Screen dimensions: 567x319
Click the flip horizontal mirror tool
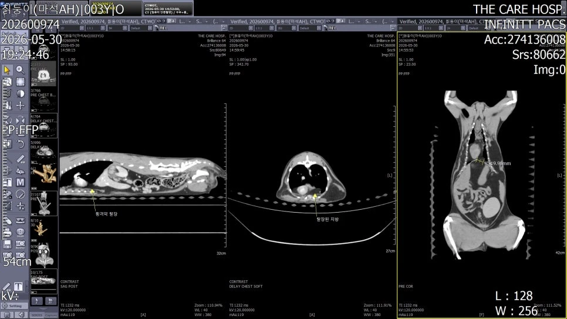[x=20, y=120]
